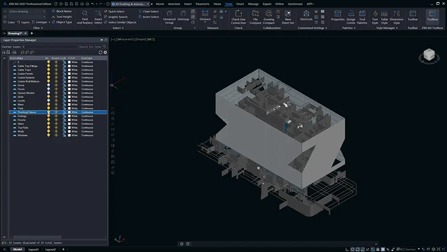
Task: Open the Properties palette
Action: [337, 15]
